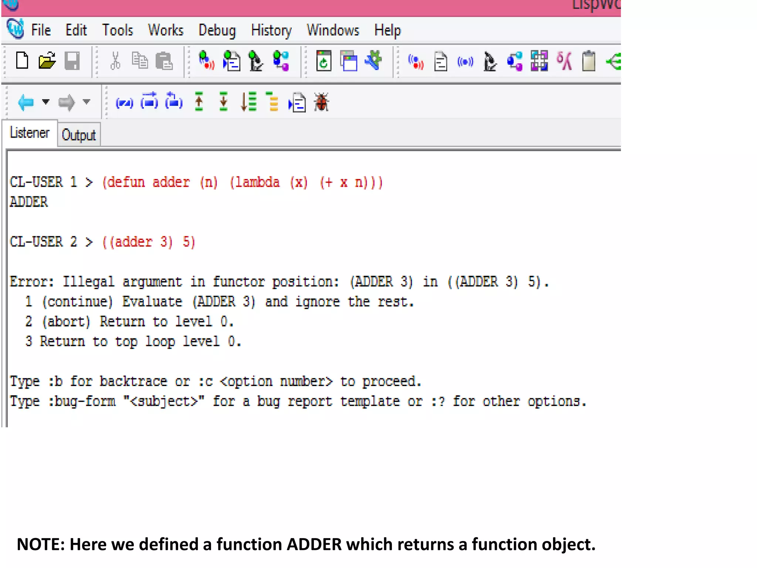Click the colored spheres icon in right group

(515, 61)
